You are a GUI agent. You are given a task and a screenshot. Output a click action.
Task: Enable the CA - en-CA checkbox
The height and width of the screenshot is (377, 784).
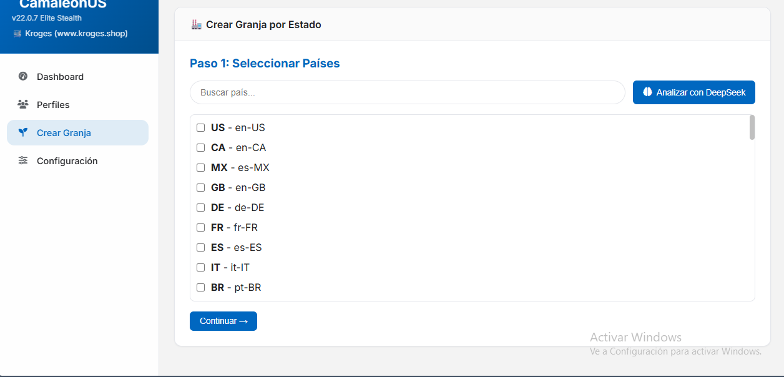click(x=201, y=148)
